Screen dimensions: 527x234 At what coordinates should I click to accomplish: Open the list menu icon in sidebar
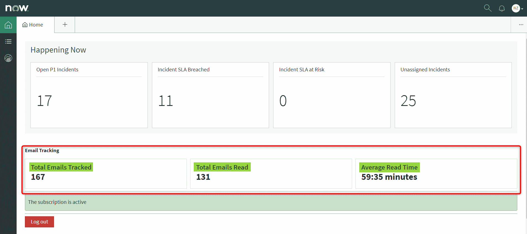pyautogui.click(x=8, y=41)
